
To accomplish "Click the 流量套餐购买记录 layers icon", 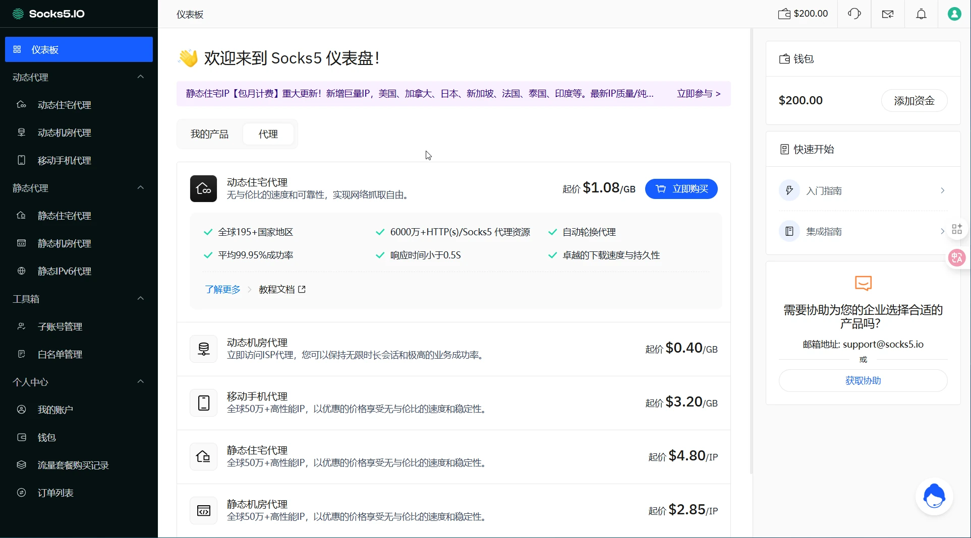I will click(21, 465).
